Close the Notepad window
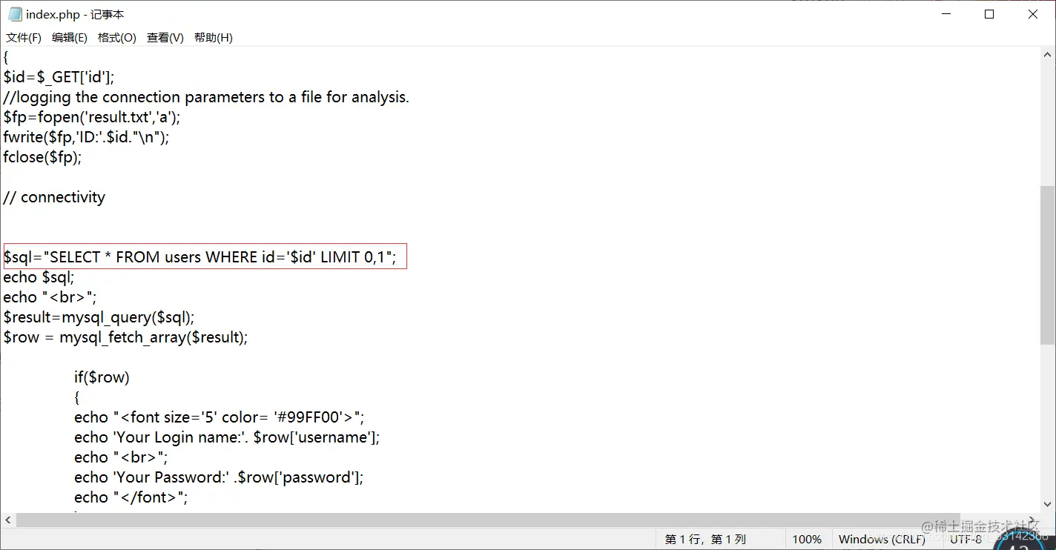This screenshot has height=550, width=1056. (1033, 14)
